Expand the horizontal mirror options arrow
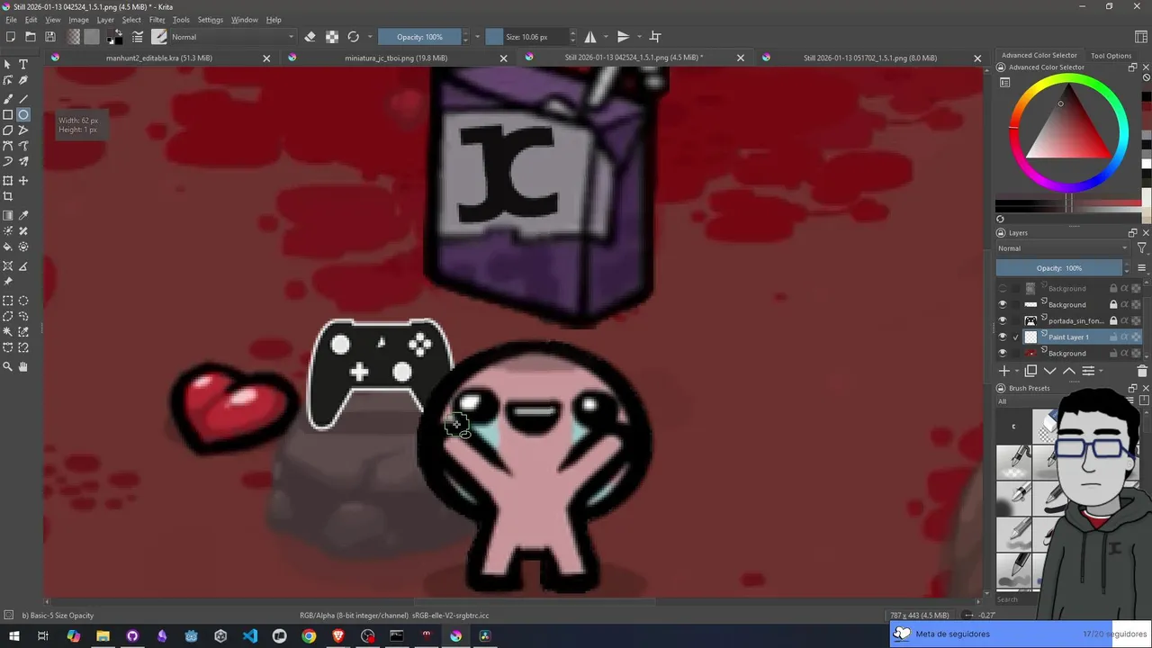Image resolution: width=1152 pixels, height=648 pixels. 606,37
